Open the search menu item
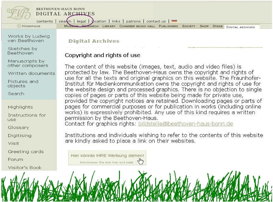The width and height of the screenshot is (273, 202). pyautogui.click(x=65, y=21)
